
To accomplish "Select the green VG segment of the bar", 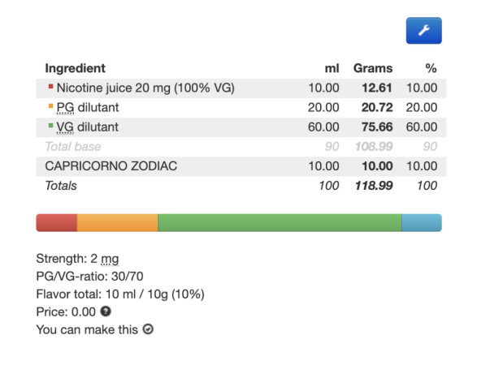I will click(280, 223).
